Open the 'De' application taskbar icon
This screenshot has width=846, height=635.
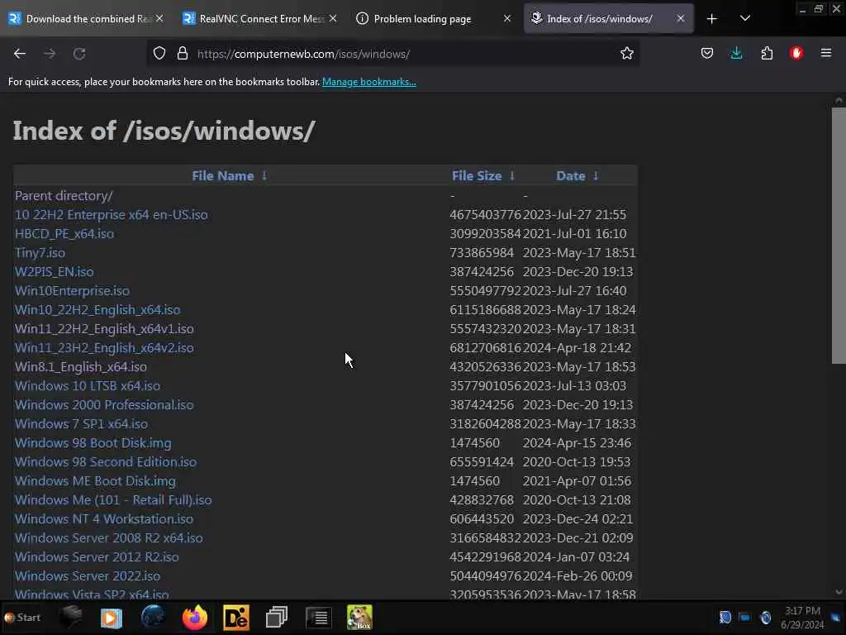(x=236, y=617)
